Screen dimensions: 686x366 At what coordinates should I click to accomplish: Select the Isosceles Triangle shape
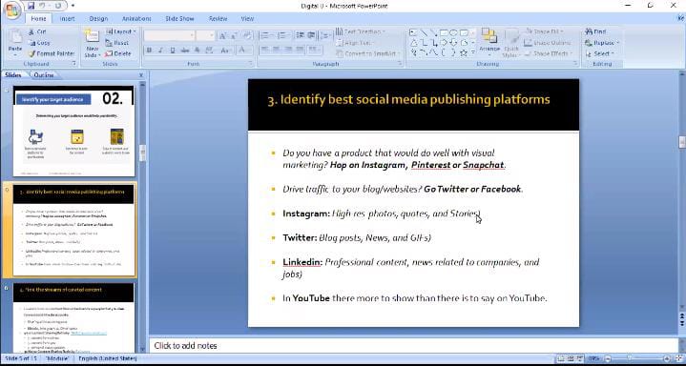pyautogui.click(x=414, y=43)
